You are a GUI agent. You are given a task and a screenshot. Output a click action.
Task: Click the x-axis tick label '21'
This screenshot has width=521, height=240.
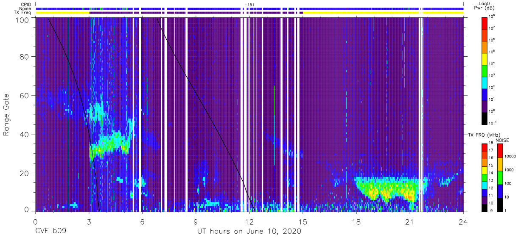point(410,221)
